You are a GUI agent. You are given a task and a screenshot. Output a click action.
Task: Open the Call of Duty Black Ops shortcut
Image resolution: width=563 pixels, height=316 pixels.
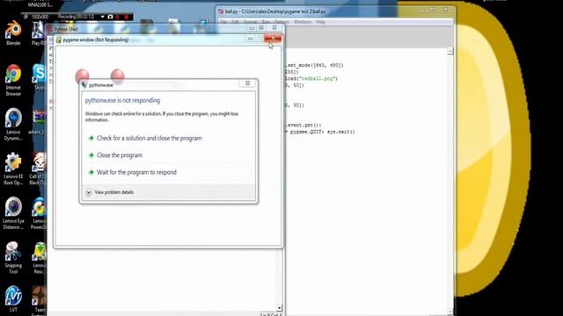click(x=38, y=169)
